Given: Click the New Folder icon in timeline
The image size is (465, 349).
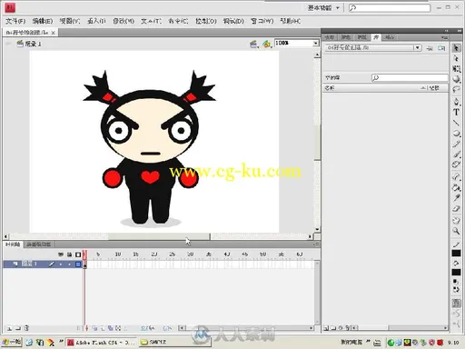Looking at the screenshot, I should pyautogui.click(x=18, y=328).
